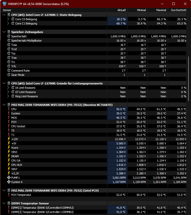This screenshot has width=191, height=215.
Task: Click the lightning bolt icon beside +5V
Action: [x=9, y=143]
